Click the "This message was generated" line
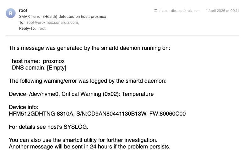This screenshot has width=244, height=161. [89, 48]
